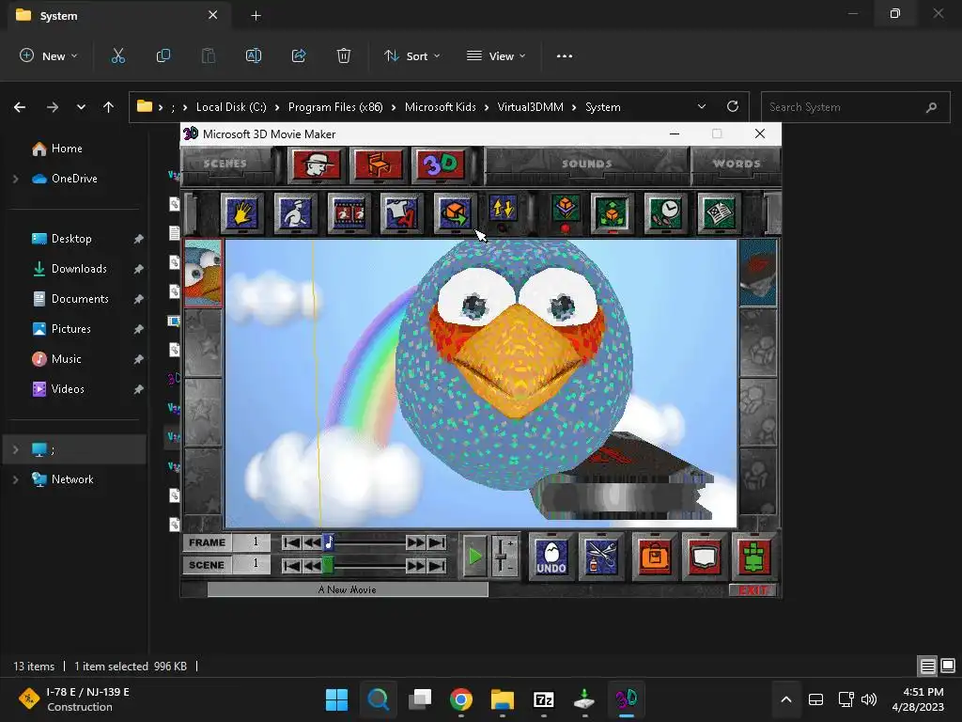Click the Delete trash icon in Explorer

tap(344, 55)
